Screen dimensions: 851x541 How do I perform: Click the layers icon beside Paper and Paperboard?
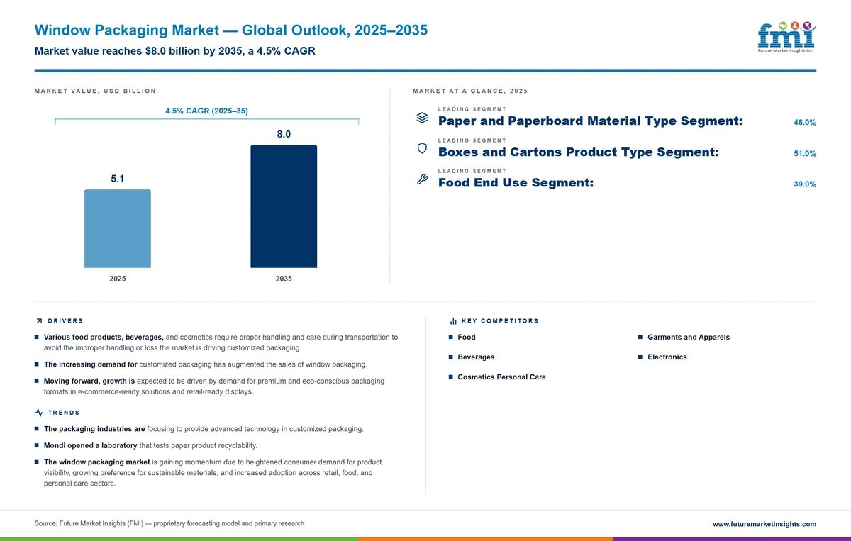(421, 118)
